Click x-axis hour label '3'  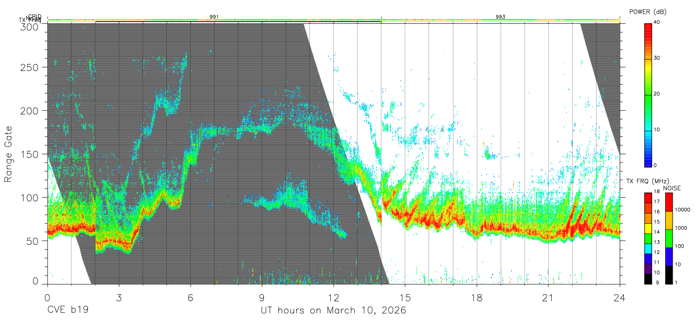pyautogui.click(x=119, y=297)
